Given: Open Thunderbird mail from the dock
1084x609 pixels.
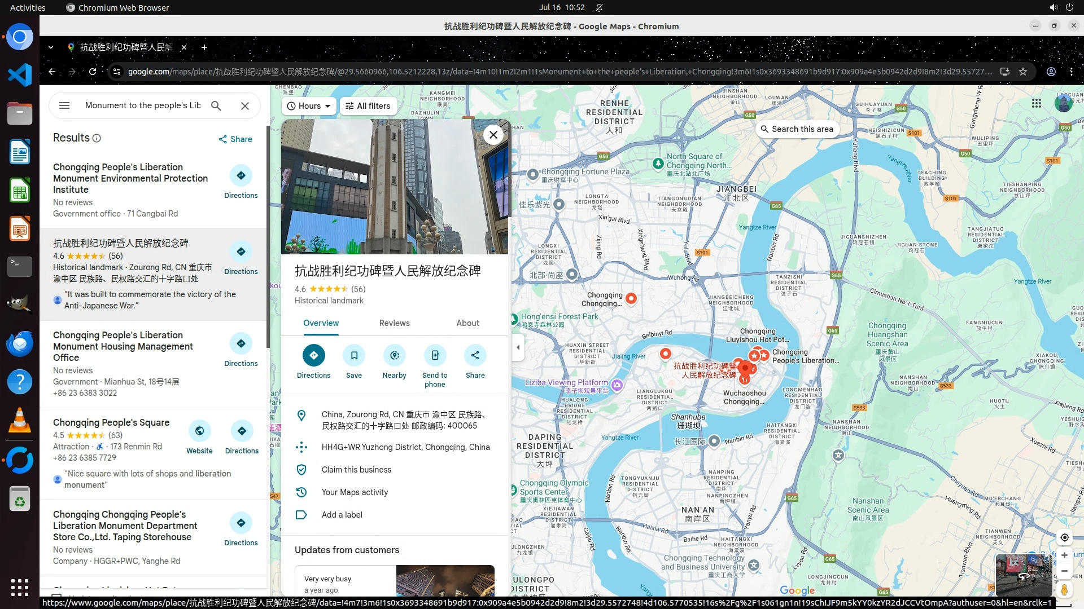Looking at the screenshot, I should (x=20, y=343).
